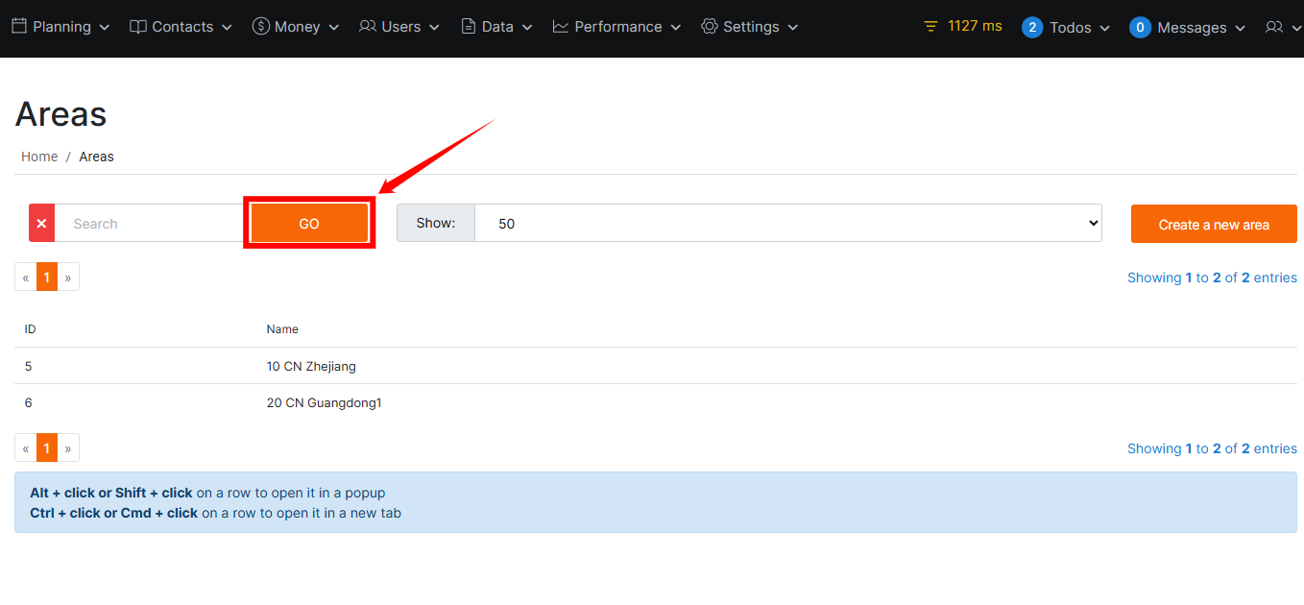Click Create a new area button

pos(1214,225)
